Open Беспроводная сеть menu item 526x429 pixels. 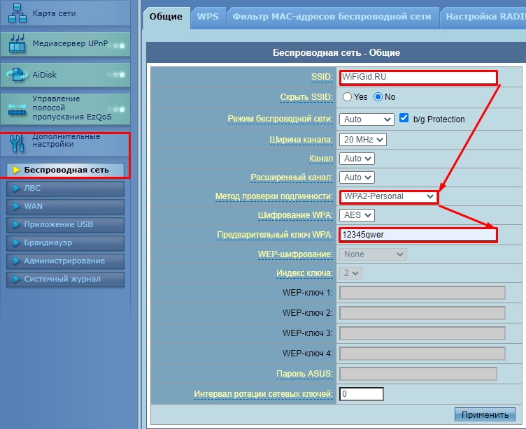click(x=66, y=170)
